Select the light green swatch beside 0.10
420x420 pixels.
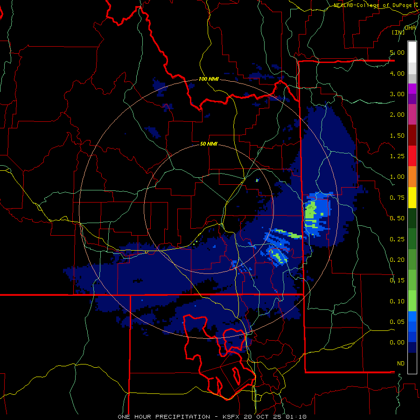(412, 301)
